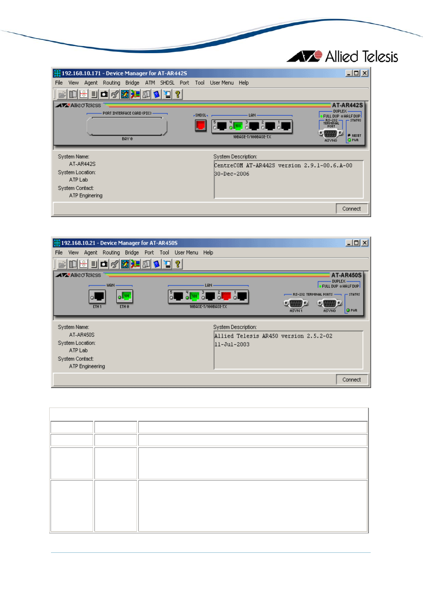Click the computer terminal icon in AR450S toolbar
The image size is (423, 598).
[x=167, y=264]
